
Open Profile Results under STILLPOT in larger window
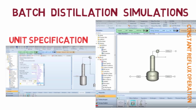(106, 87)
